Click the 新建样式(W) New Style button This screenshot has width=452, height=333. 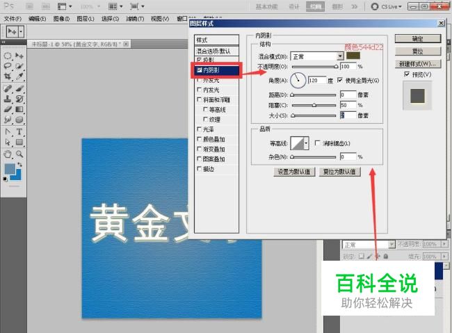coord(418,64)
